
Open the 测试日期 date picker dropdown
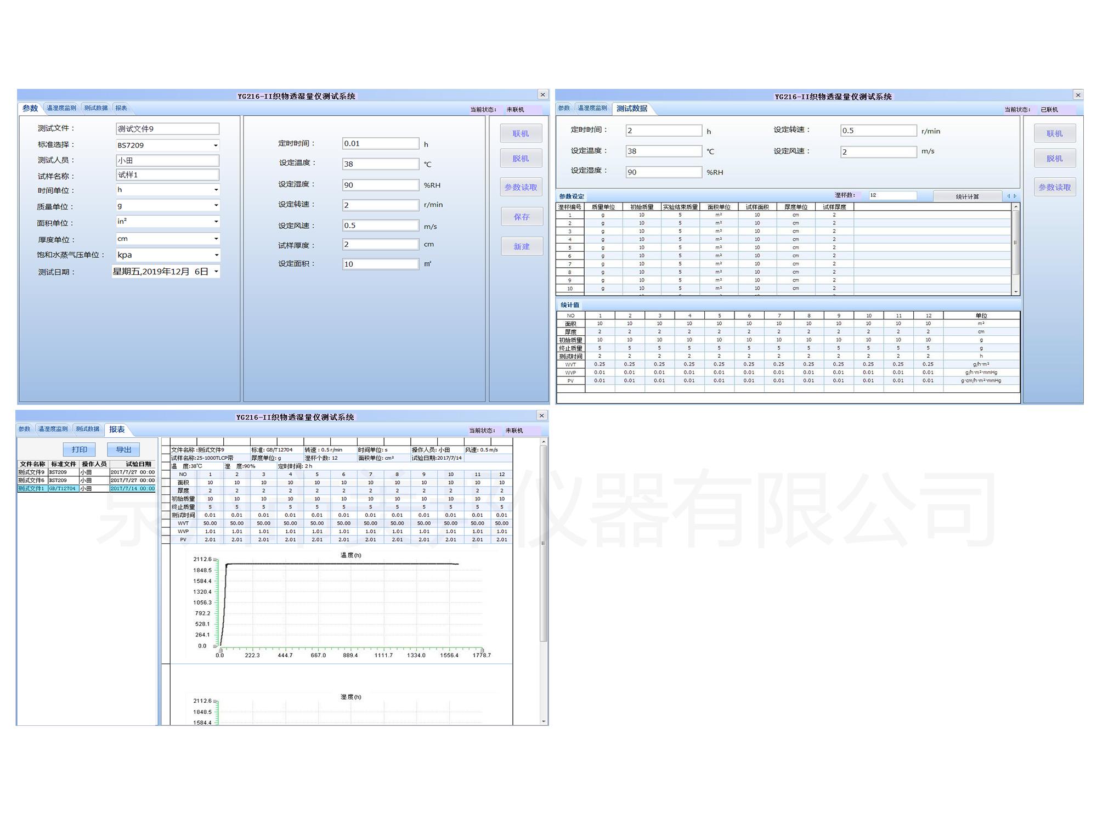click(216, 272)
